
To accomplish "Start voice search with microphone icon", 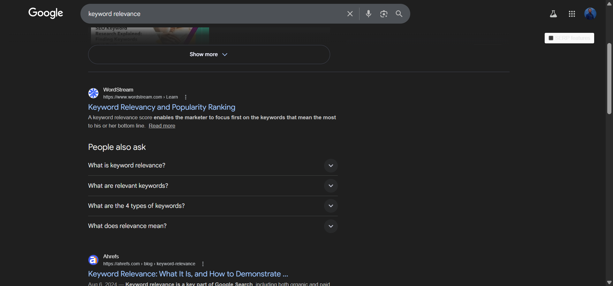I will click(368, 14).
